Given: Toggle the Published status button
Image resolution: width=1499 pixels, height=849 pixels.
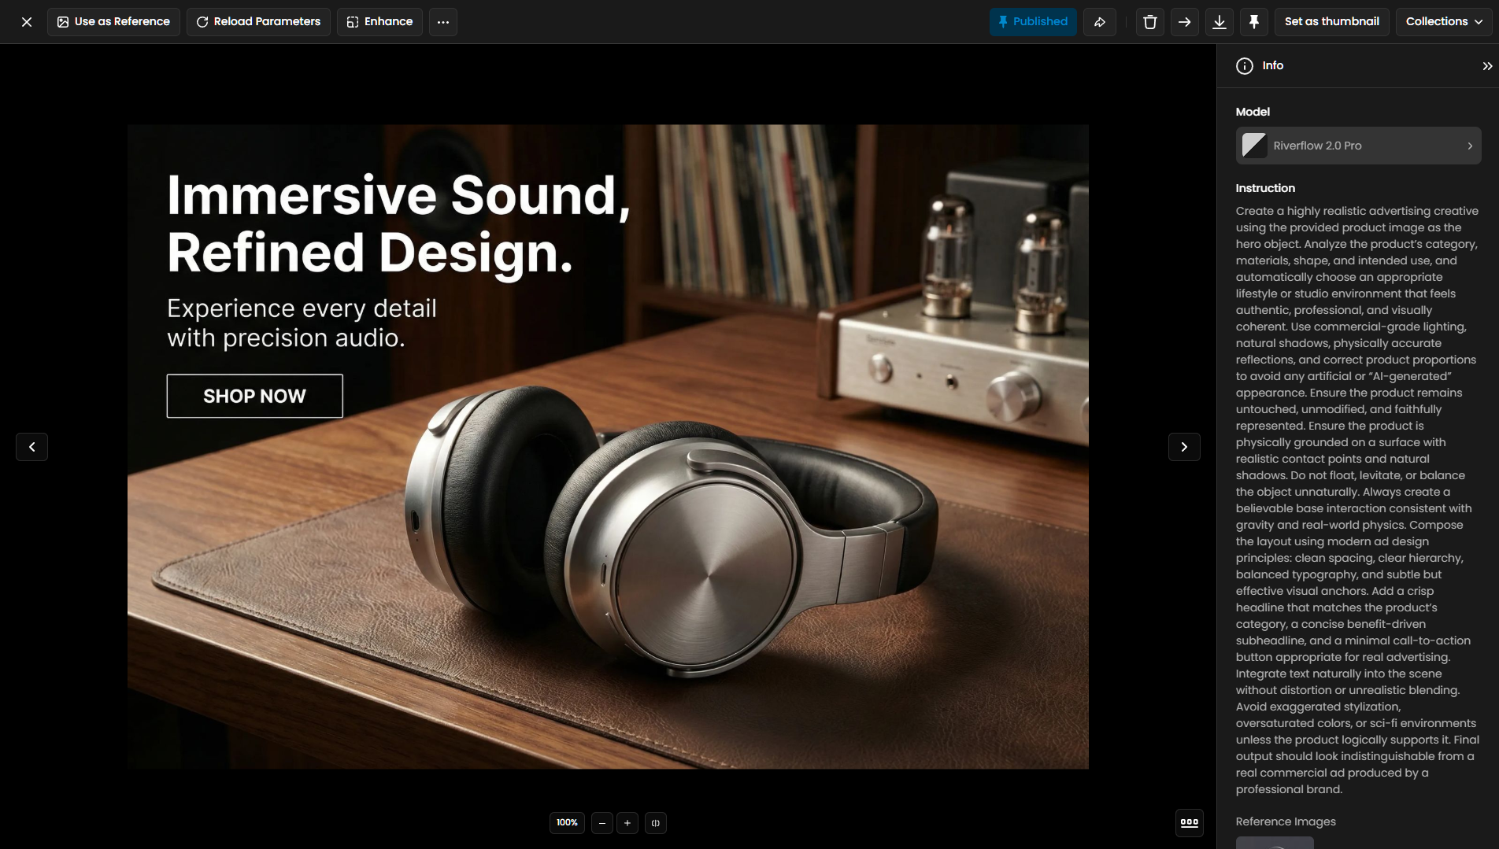Looking at the screenshot, I should (1032, 22).
